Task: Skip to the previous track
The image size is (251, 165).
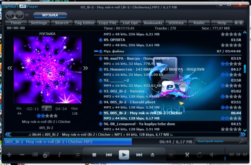Action: pyautogui.click(x=109, y=155)
